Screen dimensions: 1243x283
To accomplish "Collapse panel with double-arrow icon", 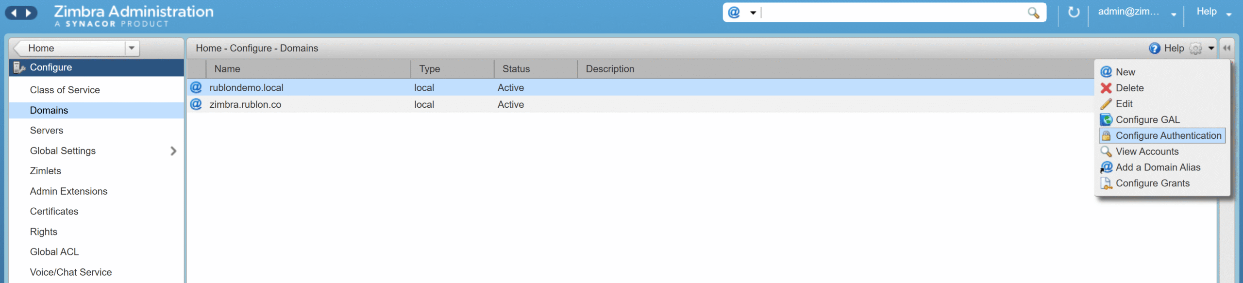I will pos(1226,48).
